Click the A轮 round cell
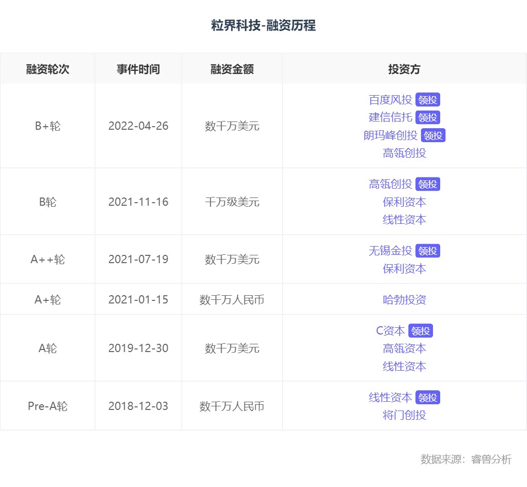The image size is (527, 487). tap(48, 348)
